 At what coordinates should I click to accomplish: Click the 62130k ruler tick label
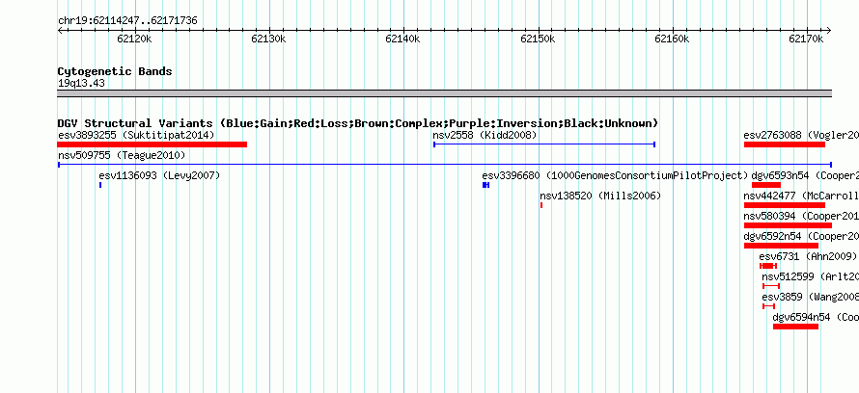coord(268,39)
